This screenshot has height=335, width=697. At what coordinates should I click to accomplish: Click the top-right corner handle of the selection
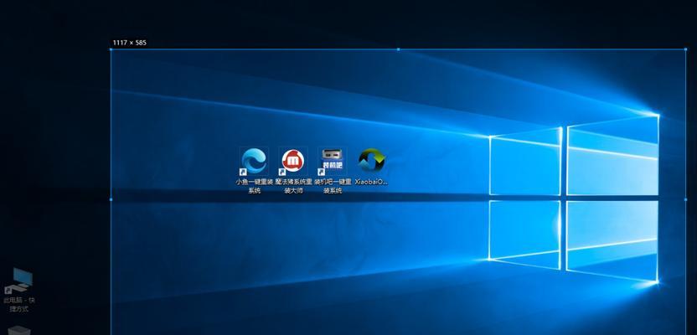pos(685,49)
